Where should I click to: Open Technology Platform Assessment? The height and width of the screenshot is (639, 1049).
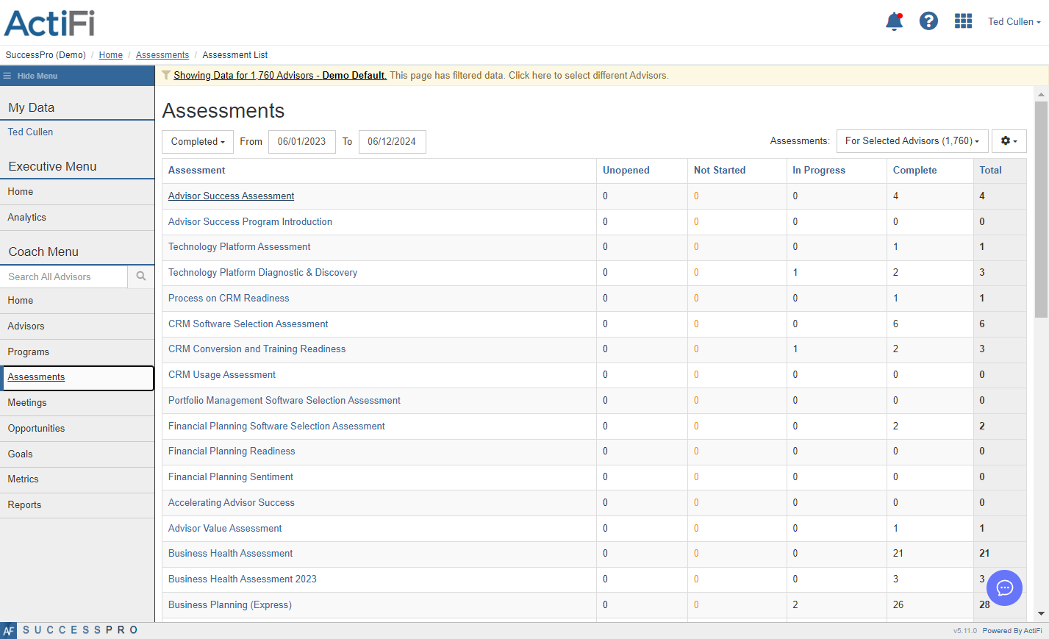pos(239,247)
